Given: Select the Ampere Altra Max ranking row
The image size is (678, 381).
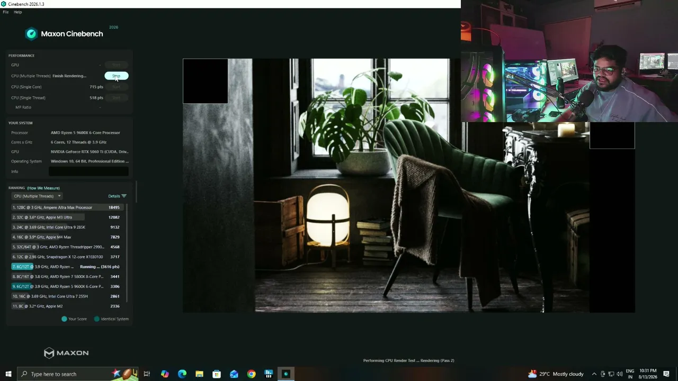Looking at the screenshot, I should pyautogui.click(x=66, y=207).
